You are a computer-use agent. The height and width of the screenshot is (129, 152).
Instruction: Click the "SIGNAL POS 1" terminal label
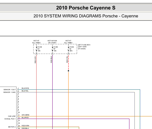tap(10, 119)
